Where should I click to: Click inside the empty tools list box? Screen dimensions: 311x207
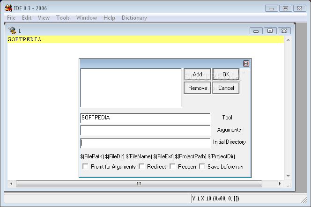[x=131, y=88]
